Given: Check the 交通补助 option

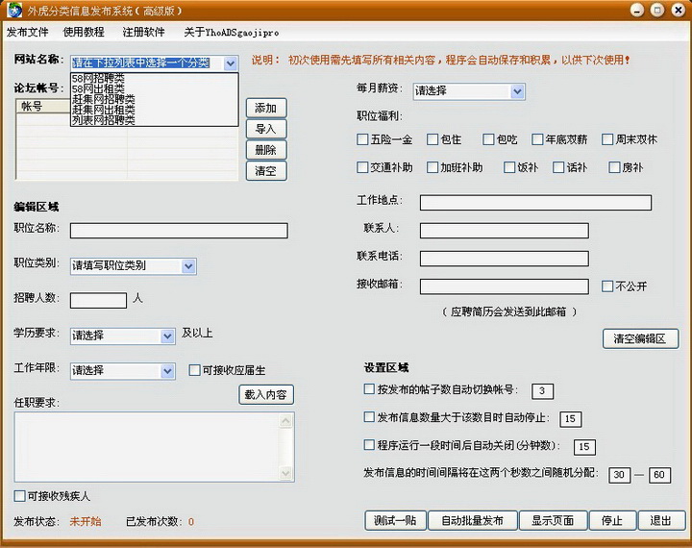Looking at the screenshot, I should pyautogui.click(x=362, y=167).
